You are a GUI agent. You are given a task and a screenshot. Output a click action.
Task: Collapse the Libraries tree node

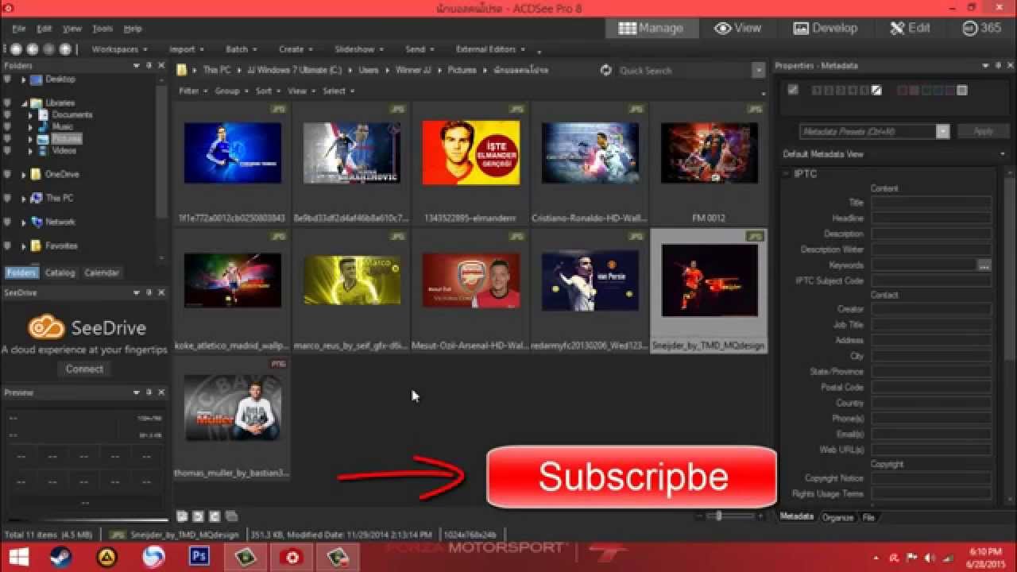(23, 103)
